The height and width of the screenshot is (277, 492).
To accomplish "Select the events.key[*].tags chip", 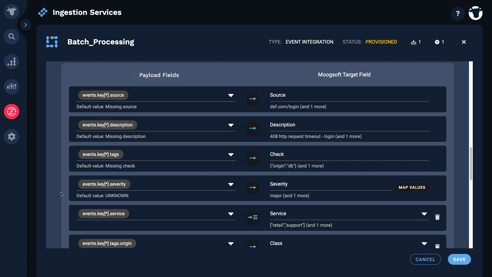I will click(x=101, y=154).
